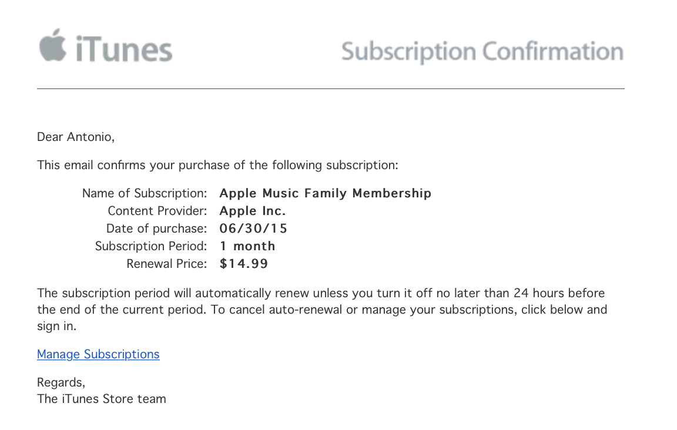Image resolution: width=677 pixels, height=430 pixels.
Task: Click Apple Music Family Membership text
Action: click(x=325, y=193)
